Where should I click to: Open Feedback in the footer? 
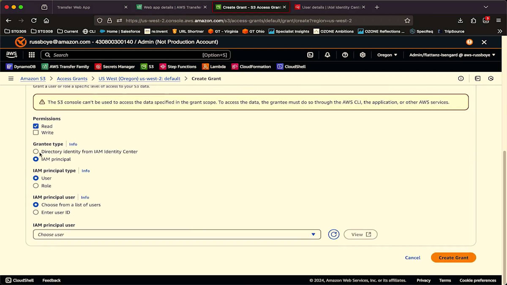click(52, 280)
